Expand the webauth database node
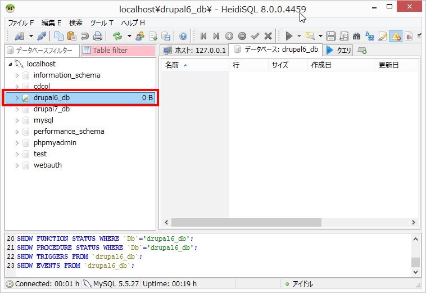 [17, 165]
